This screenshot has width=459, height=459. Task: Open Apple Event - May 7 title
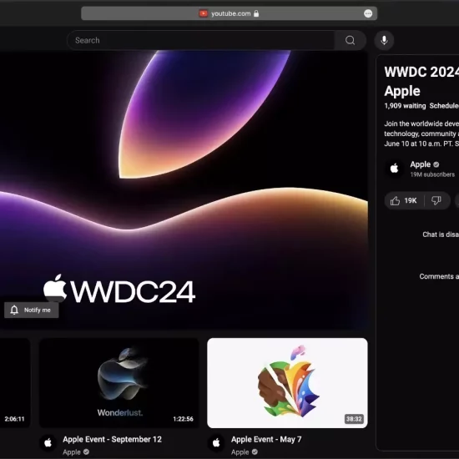(266, 439)
